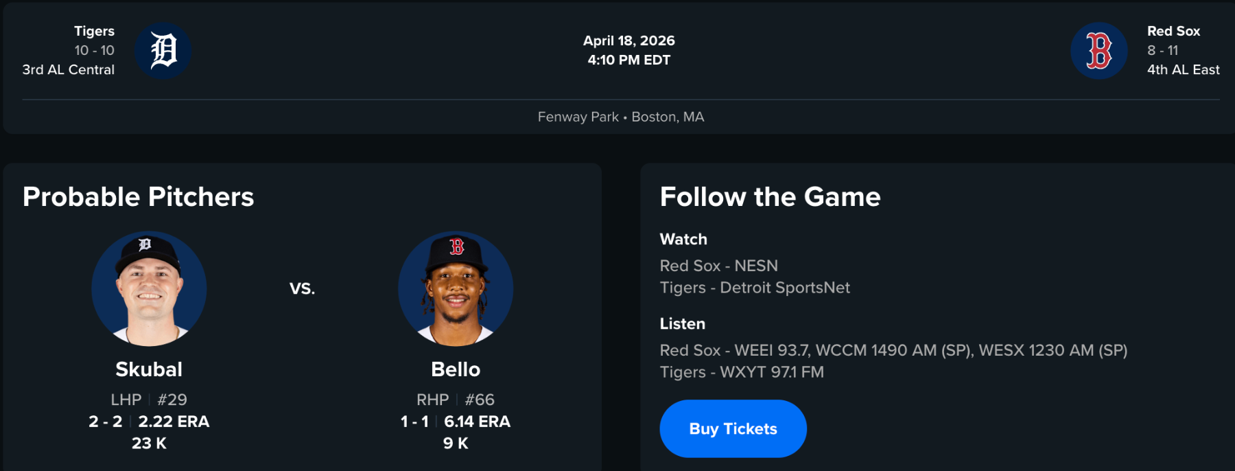
Task: Select the Tigers WXYT 97.1 FM listing
Action: pyautogui.click(x=741, y=372)
